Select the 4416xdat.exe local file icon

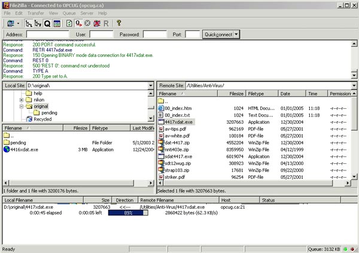pyautogui.click(x=7, y=150)
